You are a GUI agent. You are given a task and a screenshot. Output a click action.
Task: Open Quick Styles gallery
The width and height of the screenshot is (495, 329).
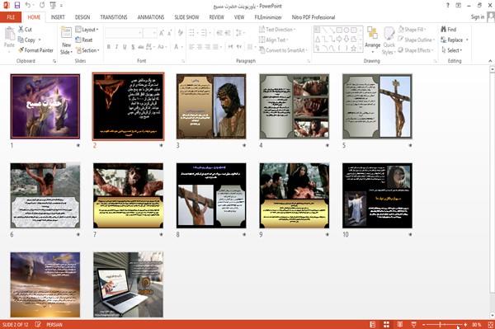pos(389,40)
